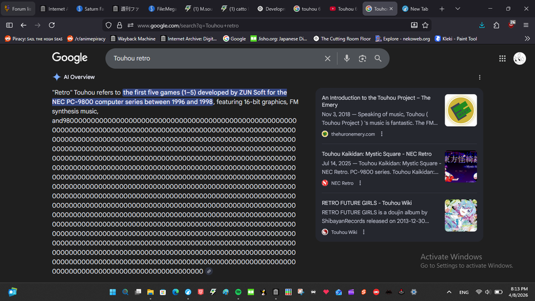Switch to the New Tab tab
535x301 pixels.
click(x=416, y=9)
